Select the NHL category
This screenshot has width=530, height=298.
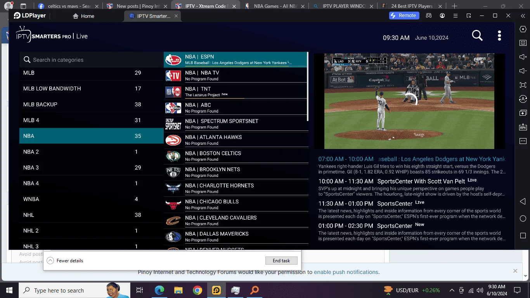(92, 215)
